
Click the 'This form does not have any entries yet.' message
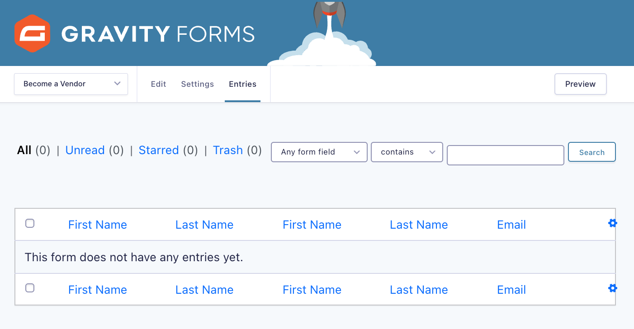tap(134, 258)
